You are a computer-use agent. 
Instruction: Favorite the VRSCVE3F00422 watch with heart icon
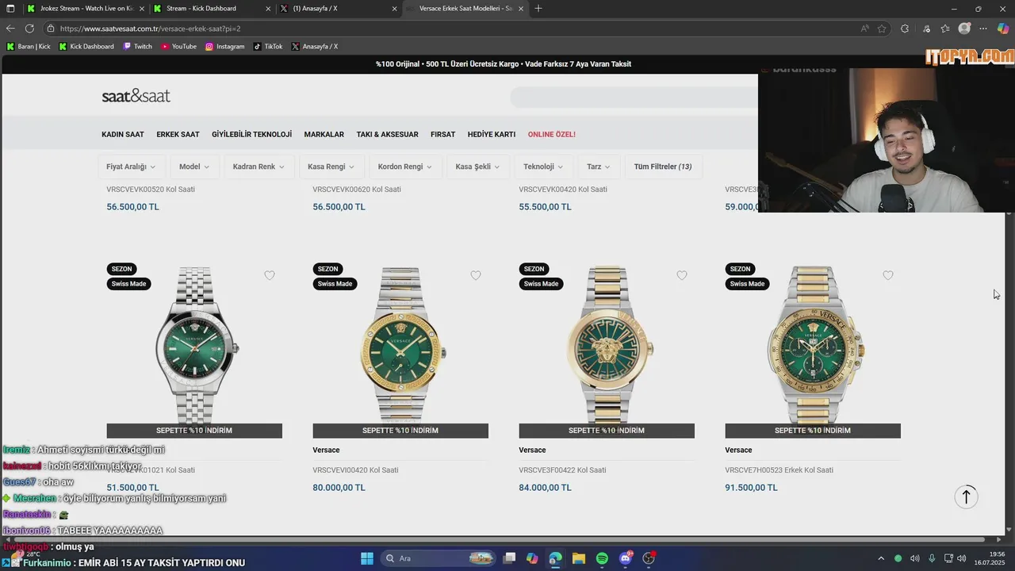tap(682, 275)
